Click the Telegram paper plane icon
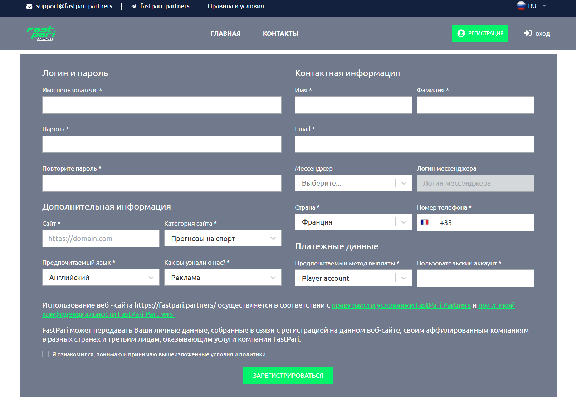Screen dimensions: 576x401 pos(133,6)
